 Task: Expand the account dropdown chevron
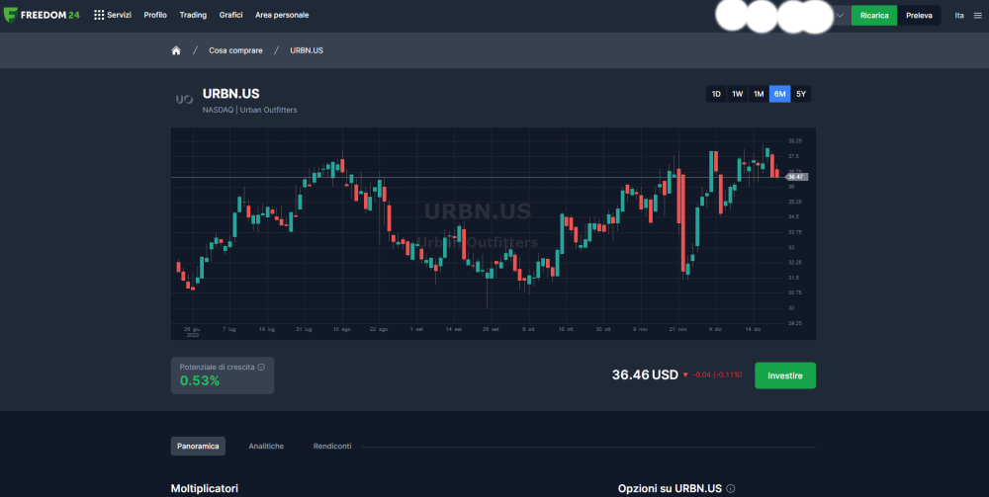click(x=840, y=15)
